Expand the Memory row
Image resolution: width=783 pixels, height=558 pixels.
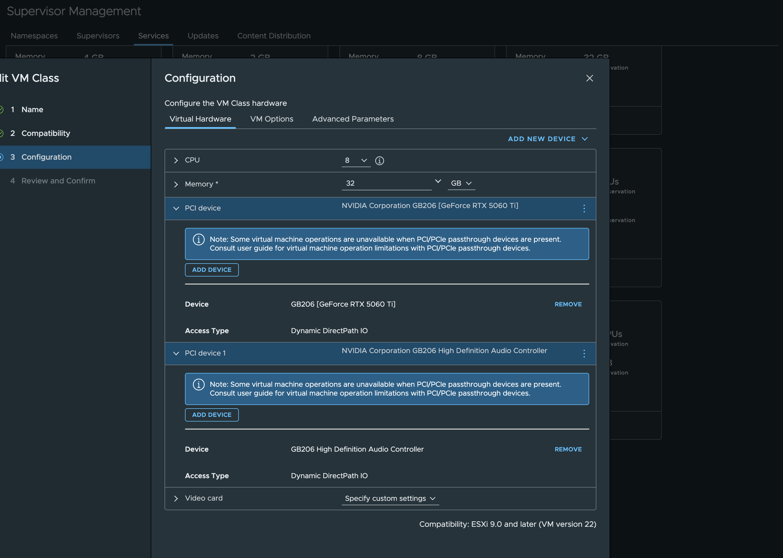(x=176, y=184)
